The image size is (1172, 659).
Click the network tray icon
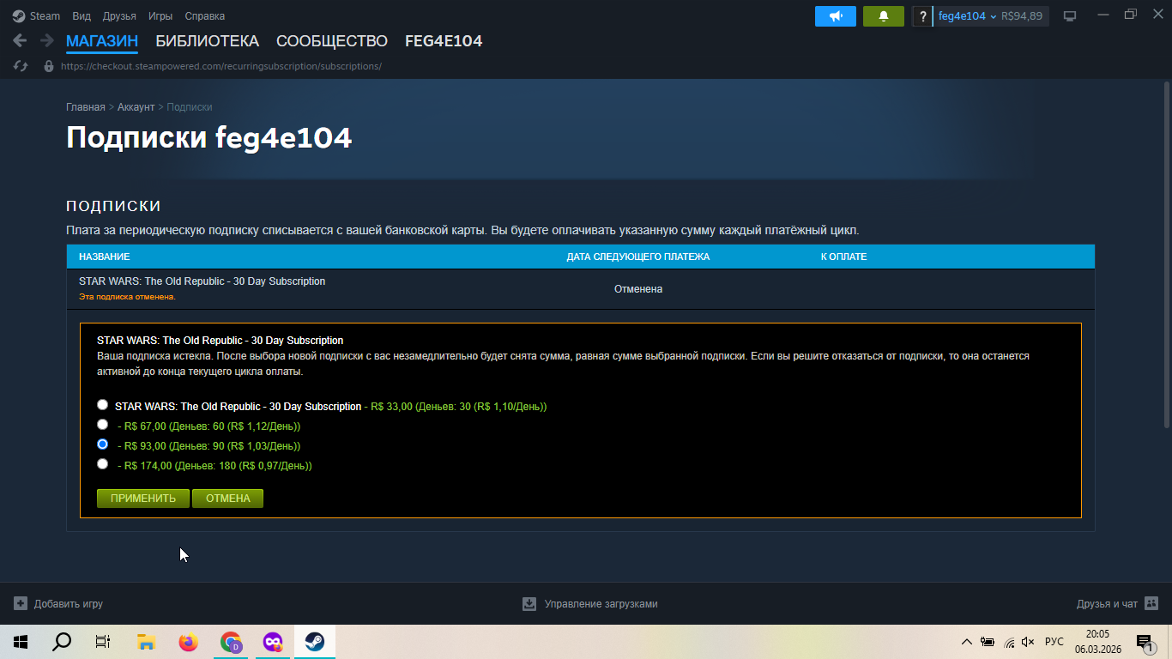click(1009, 642)
